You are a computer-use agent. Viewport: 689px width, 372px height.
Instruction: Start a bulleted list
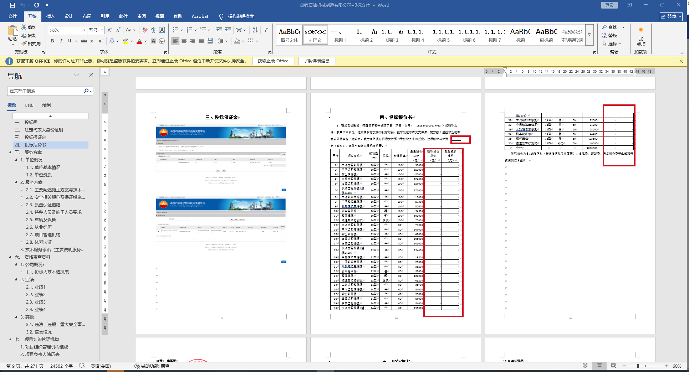point(175,30)
